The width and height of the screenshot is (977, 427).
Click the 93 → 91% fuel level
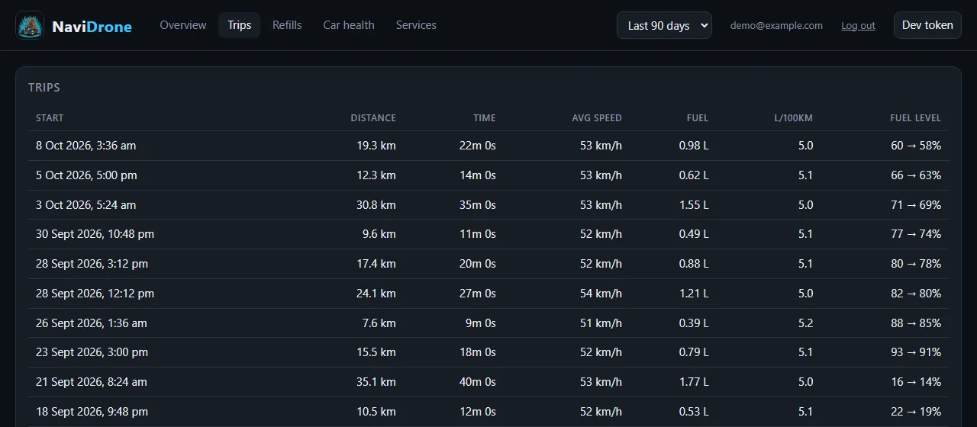916,352
